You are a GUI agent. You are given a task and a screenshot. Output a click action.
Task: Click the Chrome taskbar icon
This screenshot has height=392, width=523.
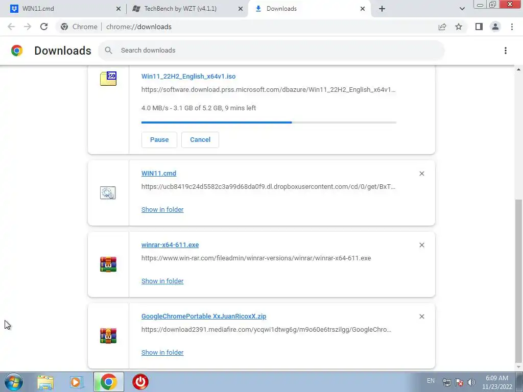point(108,382)
